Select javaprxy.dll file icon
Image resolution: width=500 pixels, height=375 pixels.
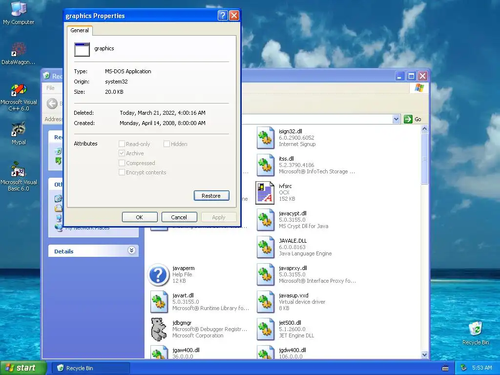tap(265, 274)
